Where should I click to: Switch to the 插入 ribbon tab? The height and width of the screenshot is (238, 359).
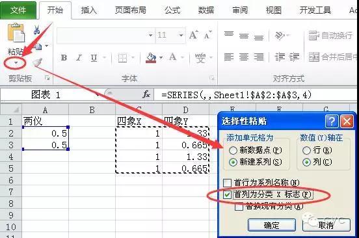pyautogui.click(x=89, y=10)
